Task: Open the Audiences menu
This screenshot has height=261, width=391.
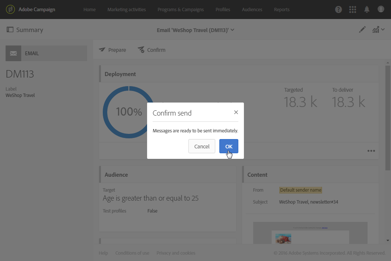Action: (x=252, y=9)
